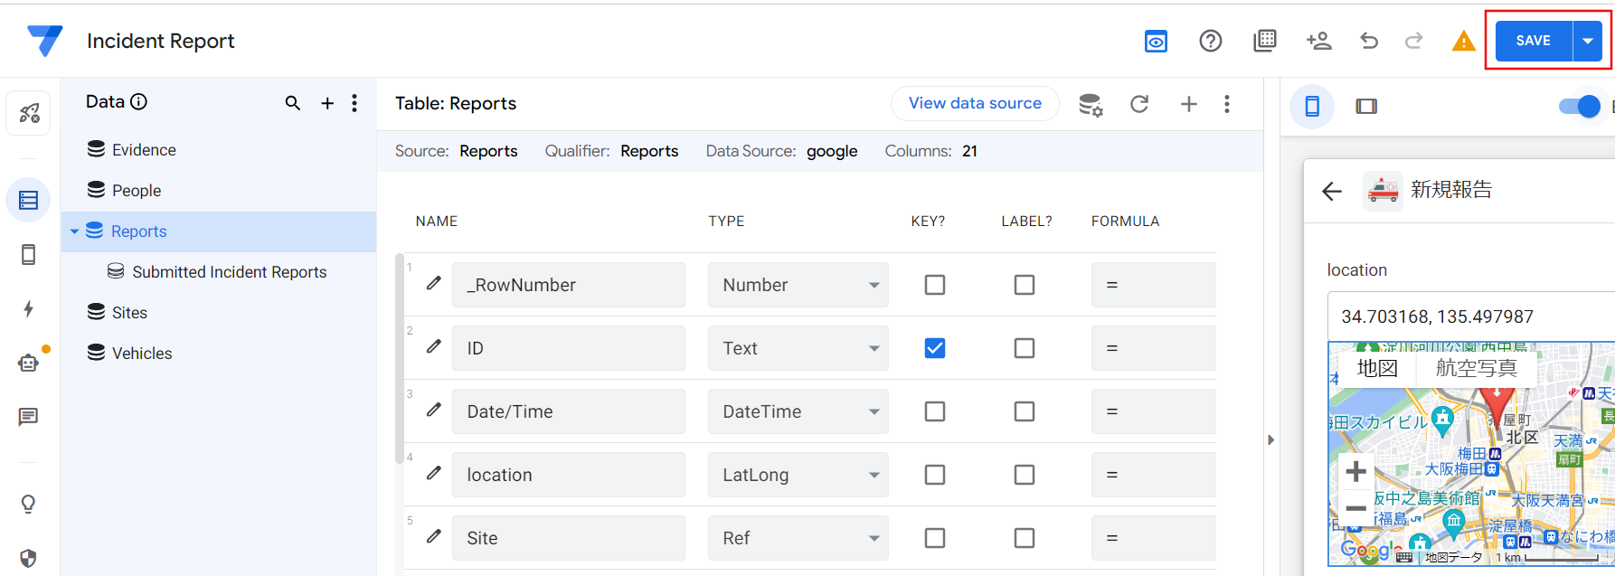Open the Automation robot icon

coord(29,363)
